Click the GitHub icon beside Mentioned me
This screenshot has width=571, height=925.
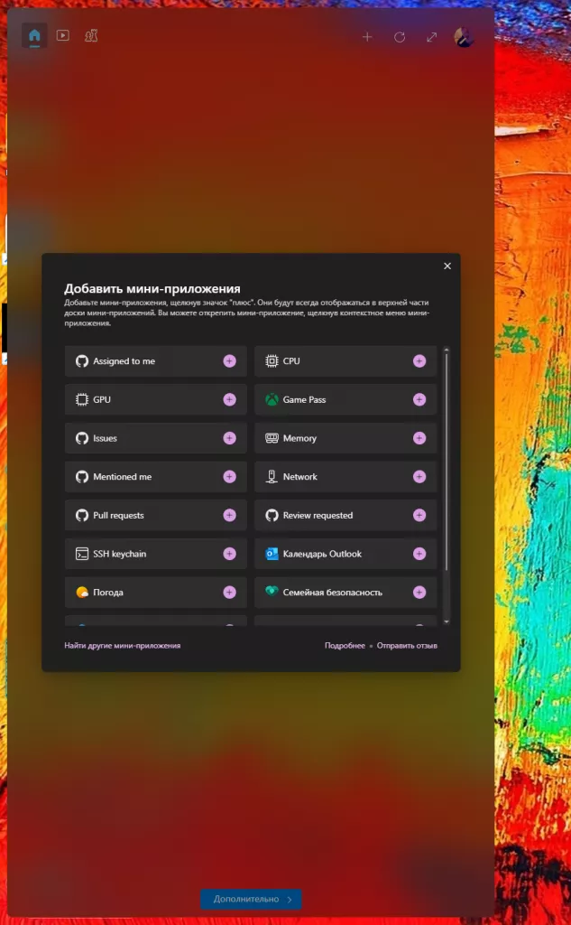pyautogui.click(x=82, y=477)
